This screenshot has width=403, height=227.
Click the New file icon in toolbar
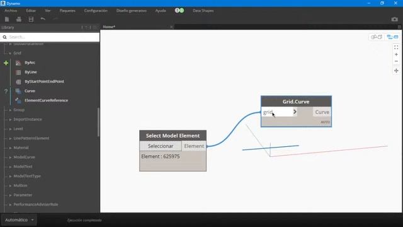(x=7, y=20)
